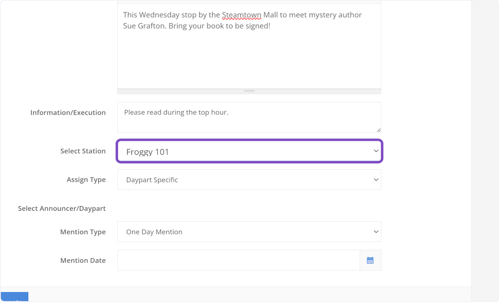Screen dimensions: 499x302
Task: Click the misspelled word "Steamtown" in script
Action: 241,15
